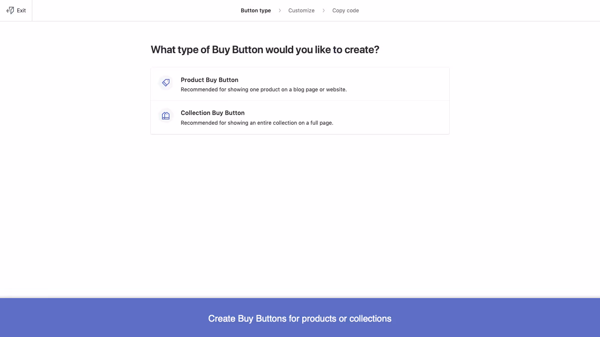
Task: Click the Create Buy Buttons banner text
Action: 300,318
